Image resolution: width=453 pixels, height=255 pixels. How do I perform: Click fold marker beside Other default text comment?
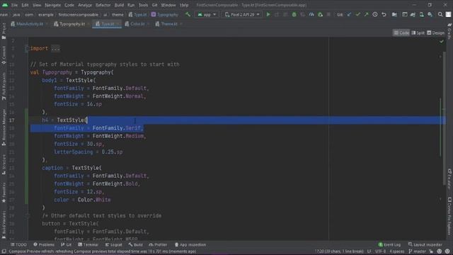click(27, 215)
